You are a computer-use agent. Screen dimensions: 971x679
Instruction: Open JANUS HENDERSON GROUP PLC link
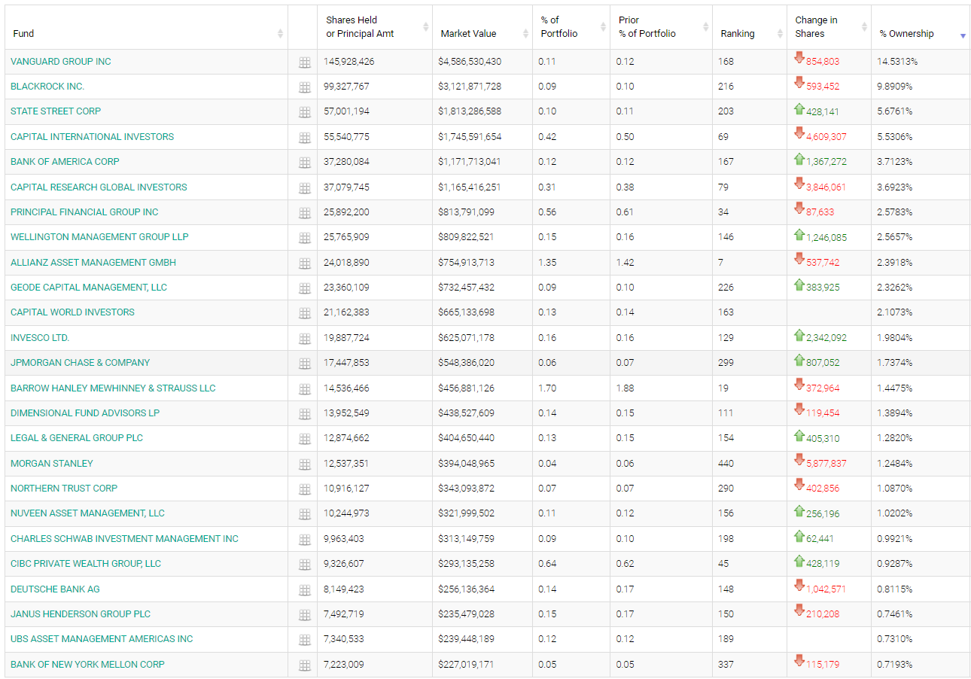click(81, 614)
